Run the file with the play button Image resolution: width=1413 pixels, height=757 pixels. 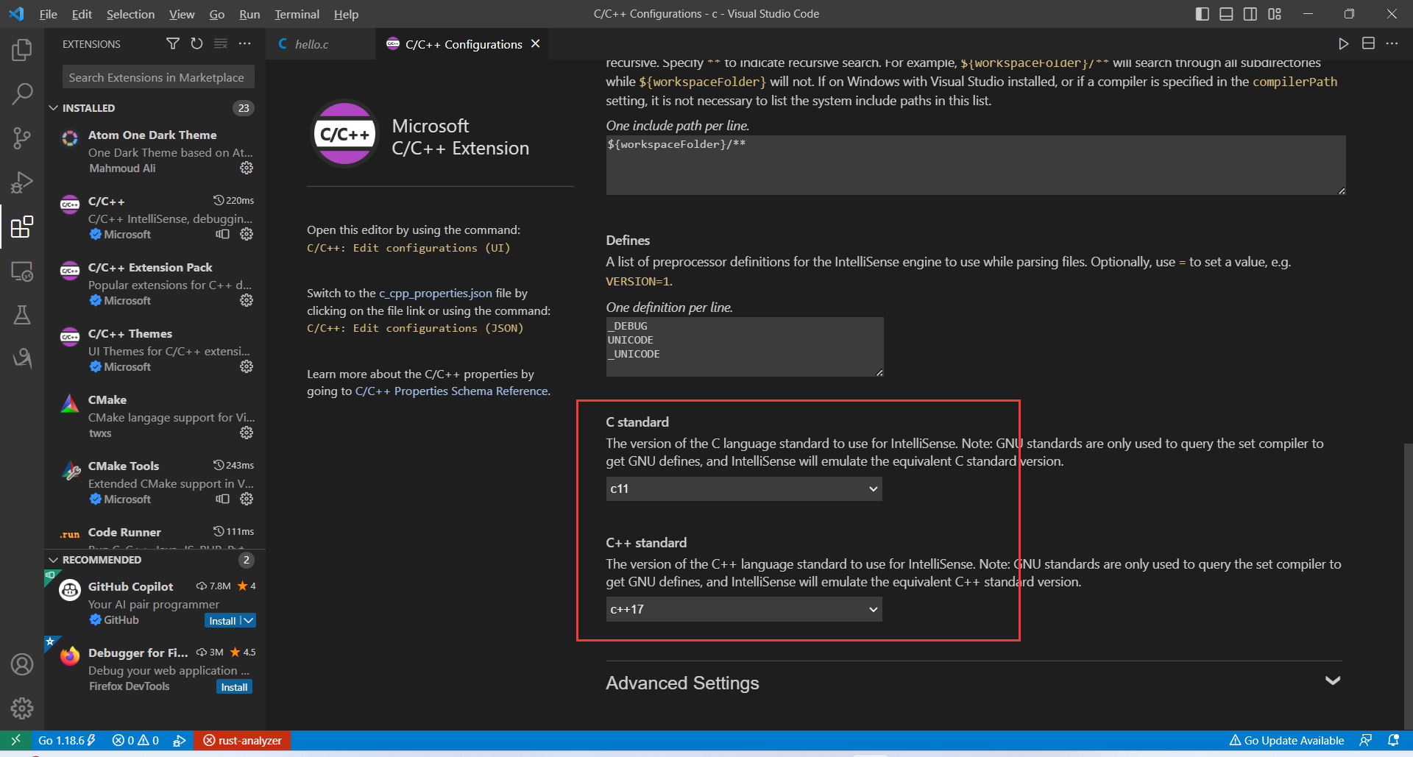pyautogui.click(x=1344, y=44)
